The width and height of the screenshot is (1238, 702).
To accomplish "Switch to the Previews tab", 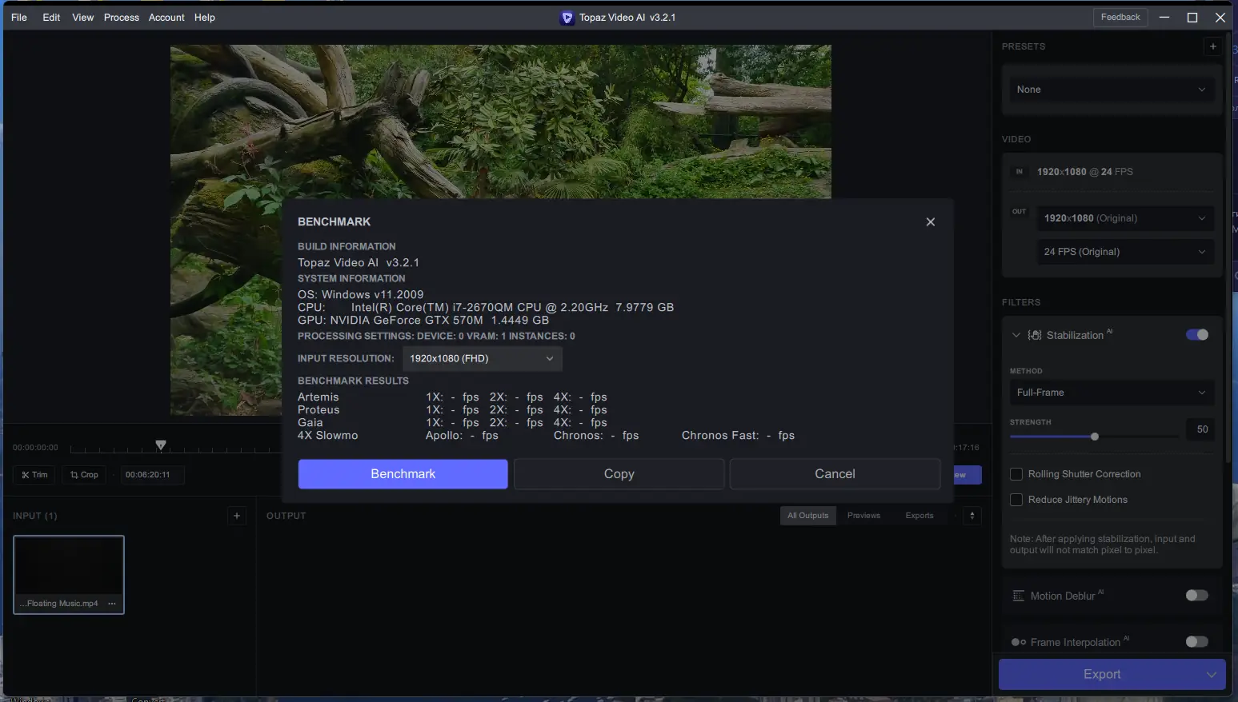I will (x=863, y=516).
